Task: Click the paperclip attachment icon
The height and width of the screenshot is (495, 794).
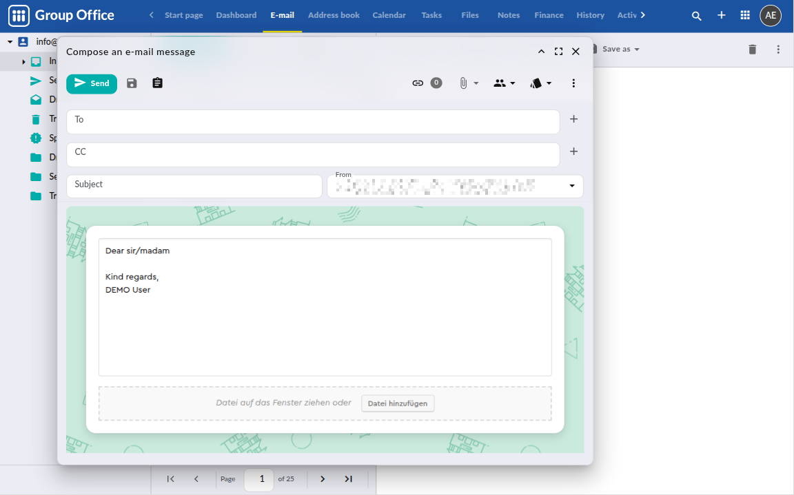Action: coord(463,83)
